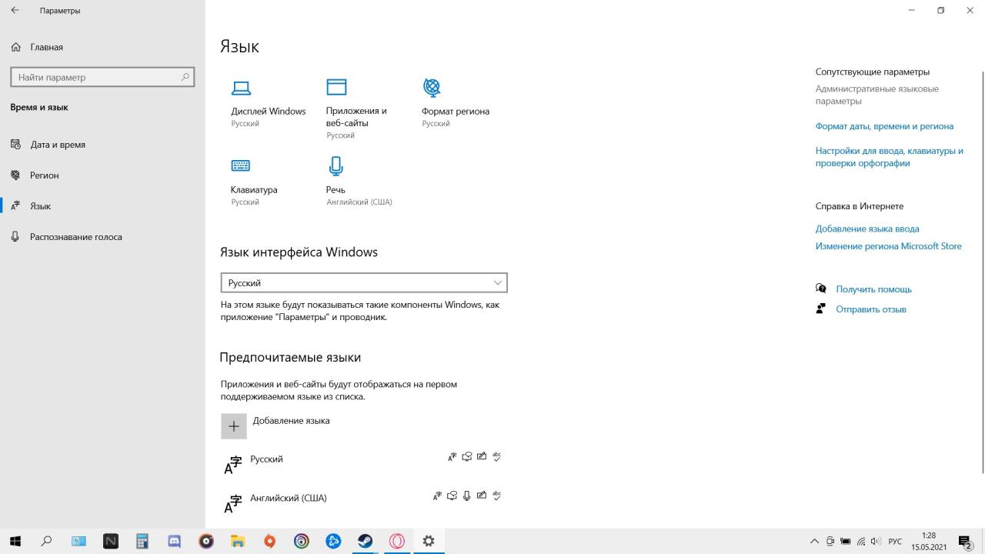The height and width of the screenshot is (554, 985).
Task: Click the battery tray icon
Action: tap(846, 542)
